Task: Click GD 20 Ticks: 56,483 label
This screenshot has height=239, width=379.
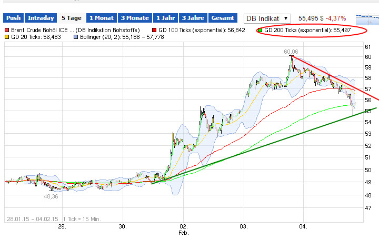Action: (36, 37)
